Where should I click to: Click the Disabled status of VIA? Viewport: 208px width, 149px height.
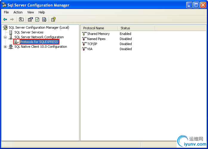click(x=126, y=49)
